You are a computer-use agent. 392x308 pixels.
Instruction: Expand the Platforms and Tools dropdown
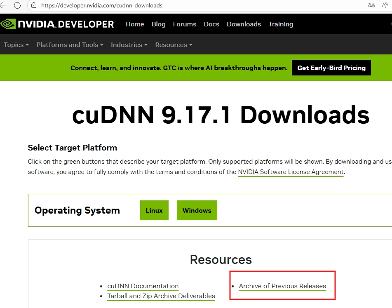(x=70, y=45)
